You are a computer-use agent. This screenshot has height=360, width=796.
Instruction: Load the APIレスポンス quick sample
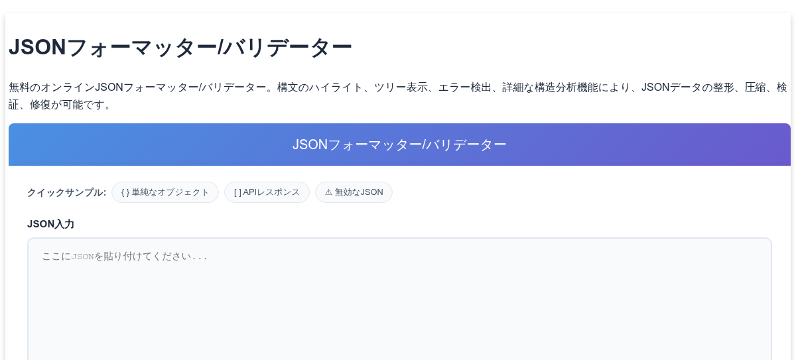point(267,192)
